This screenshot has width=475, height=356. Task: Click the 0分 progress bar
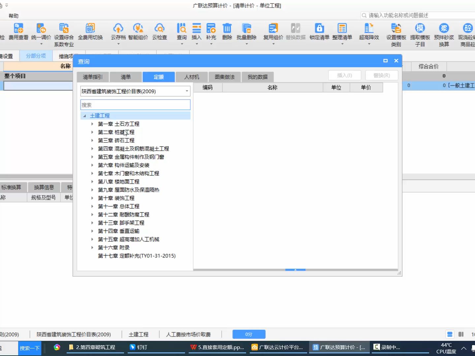[249, 334]
